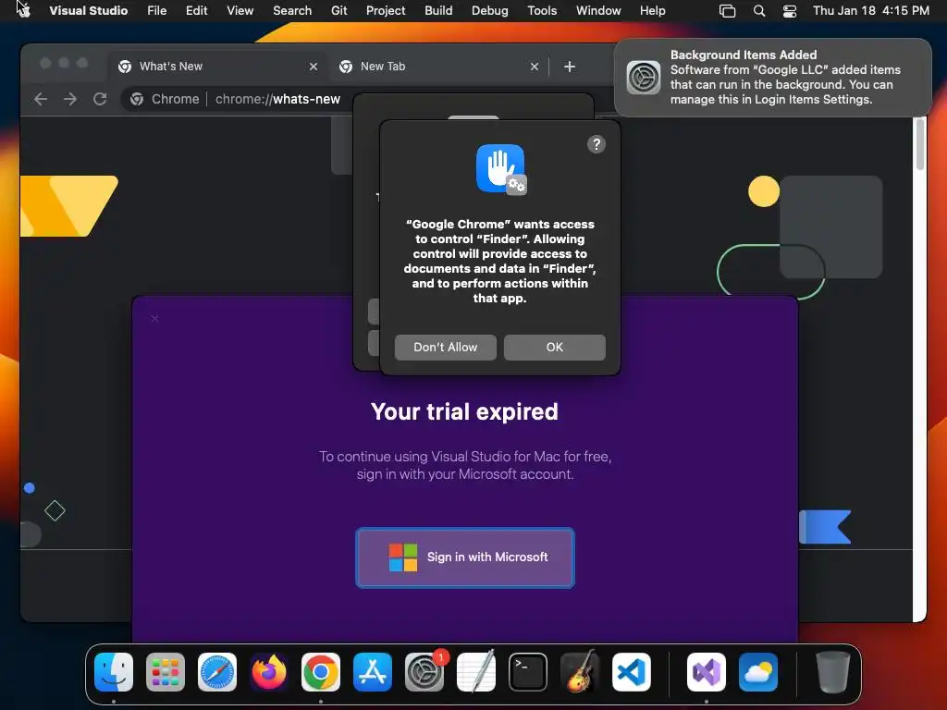Click Don't Allow in the permission dialog
Image resolution: width=947 pixels, height=710 pixels.
pos(446,348)
